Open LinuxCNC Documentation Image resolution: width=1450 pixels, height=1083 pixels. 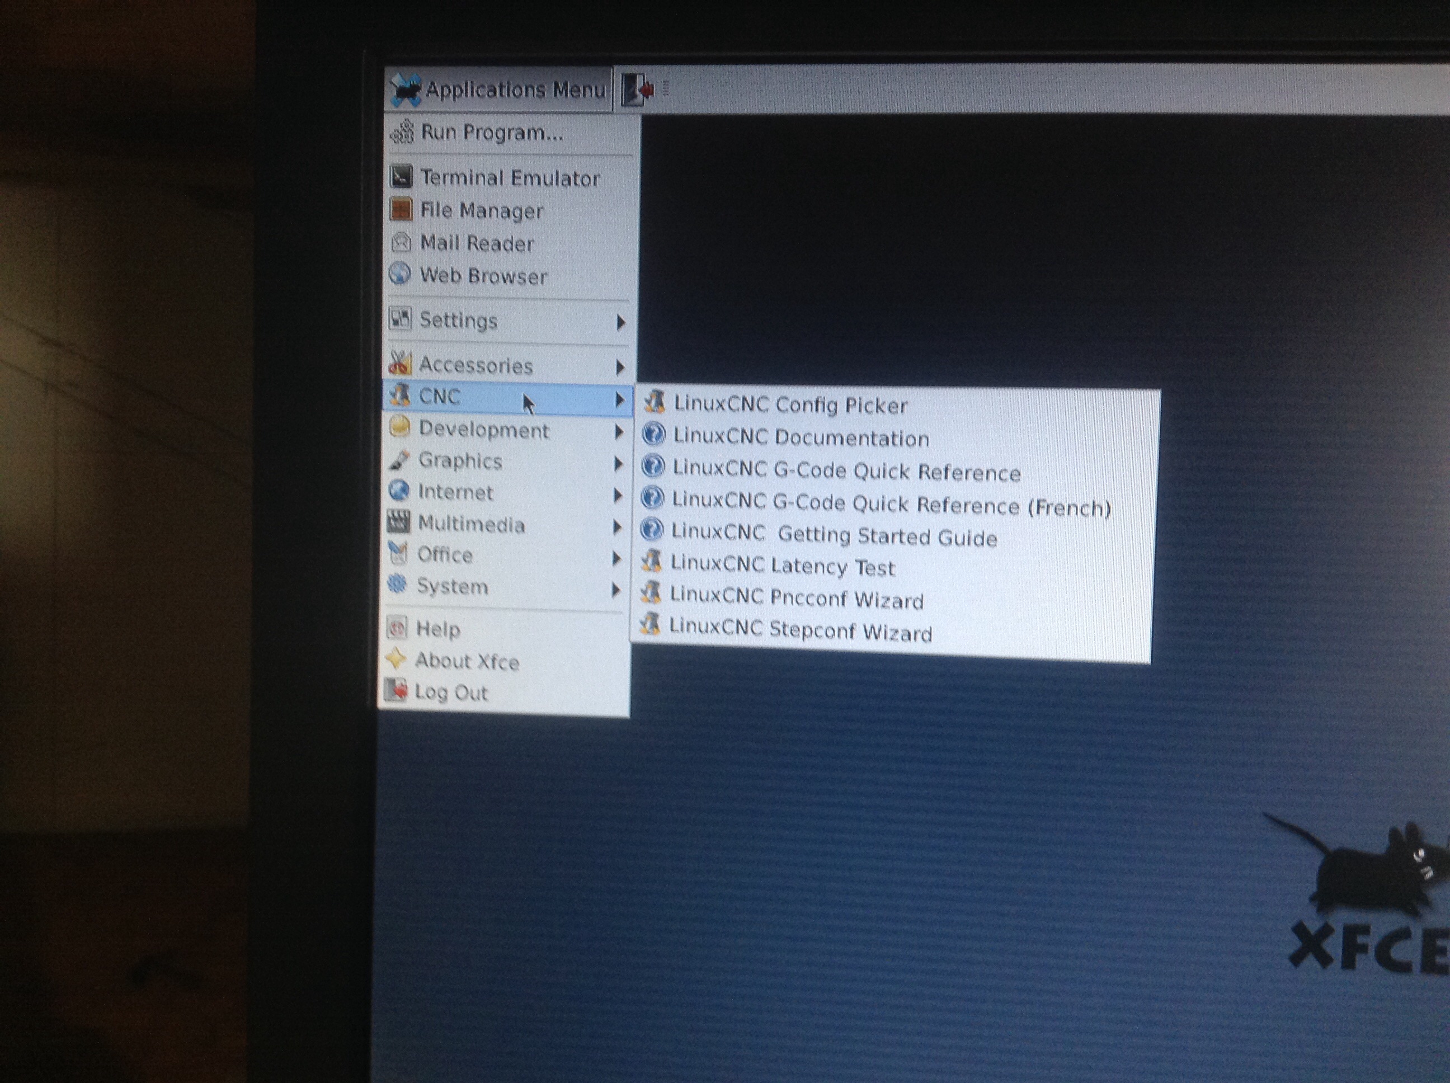(897, 437)
